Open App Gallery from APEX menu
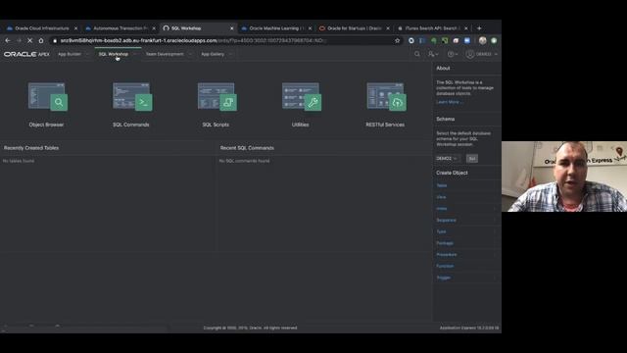 [x=213, y=54]
